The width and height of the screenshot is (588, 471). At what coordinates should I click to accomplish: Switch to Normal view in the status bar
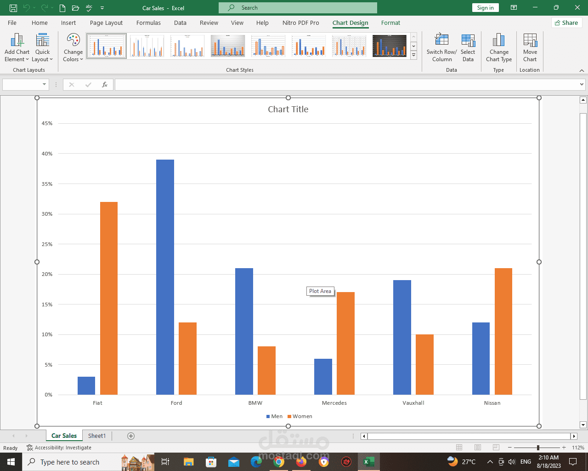tap(459, 448)
